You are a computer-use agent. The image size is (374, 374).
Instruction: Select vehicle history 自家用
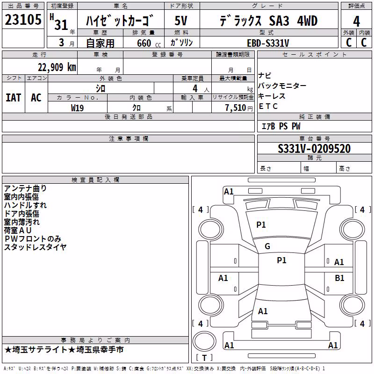click(x=100, y=43)
